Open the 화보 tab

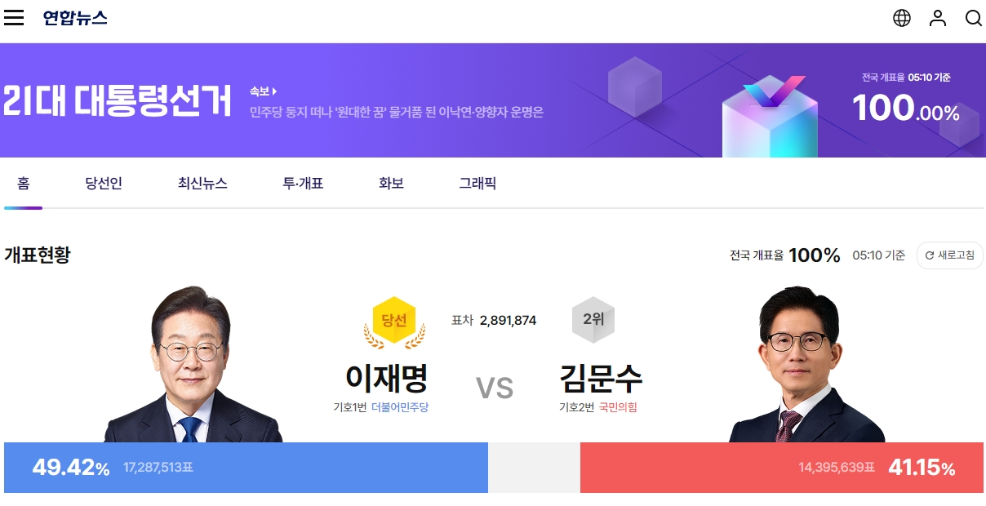(x=392, y=184)
